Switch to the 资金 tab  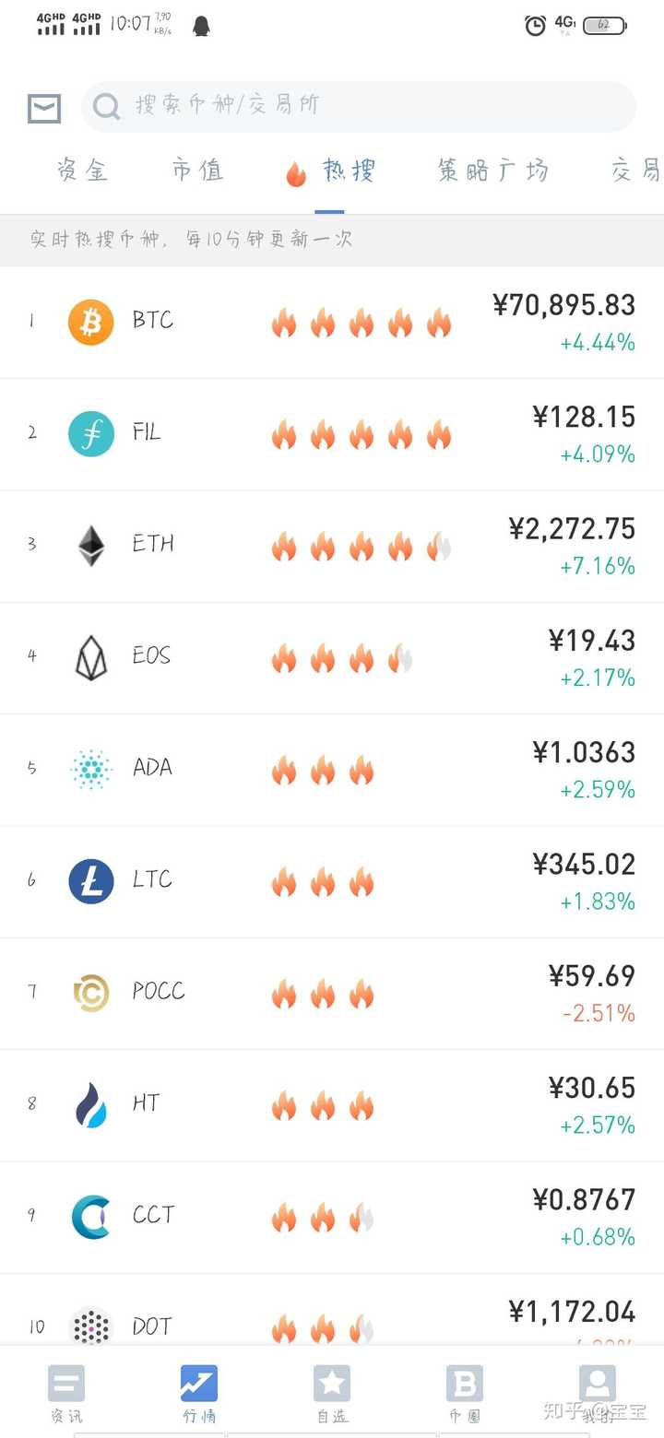coord(83,171)
